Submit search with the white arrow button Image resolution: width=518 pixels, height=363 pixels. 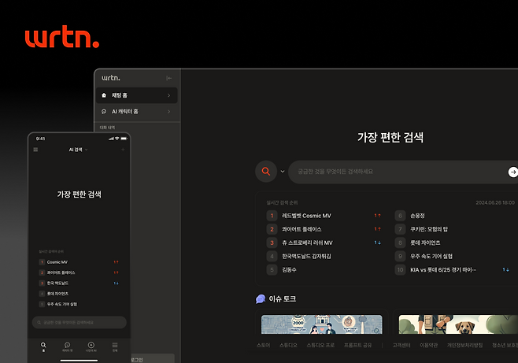512,172
